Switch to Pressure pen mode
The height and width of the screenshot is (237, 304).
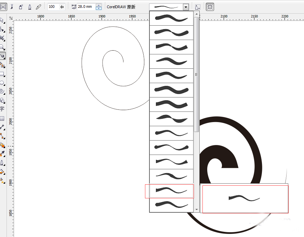(38, 7)
